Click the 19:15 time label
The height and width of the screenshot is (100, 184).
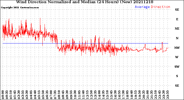(135, 95)
